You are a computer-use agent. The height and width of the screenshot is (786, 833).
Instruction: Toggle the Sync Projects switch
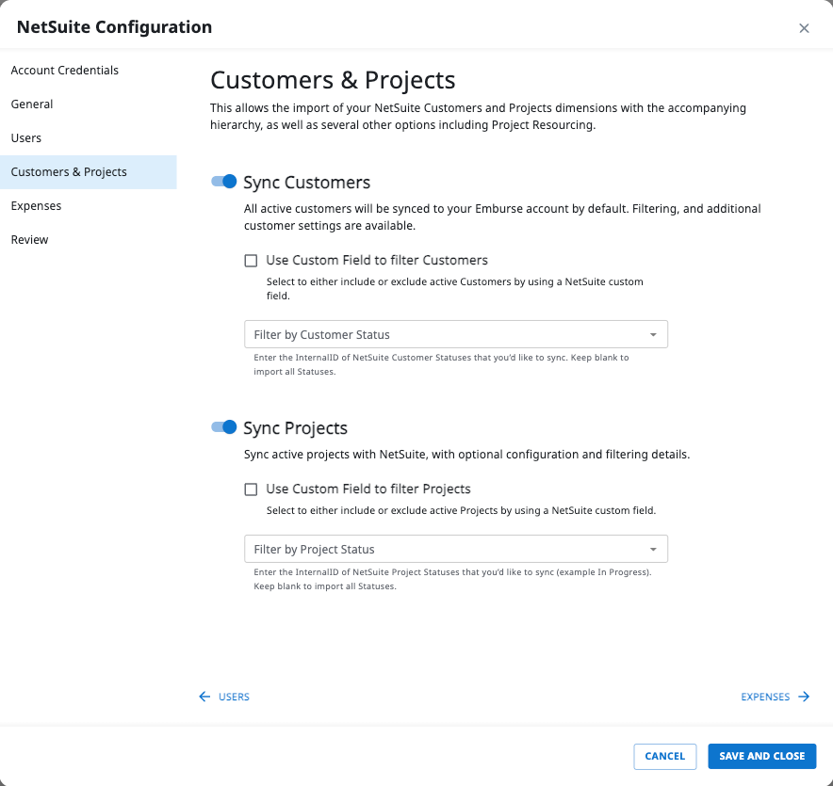click(223, 427)
